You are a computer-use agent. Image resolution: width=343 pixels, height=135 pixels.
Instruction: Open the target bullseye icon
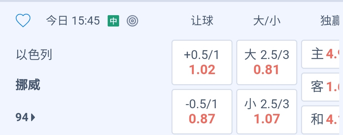(x=132, y=21)
